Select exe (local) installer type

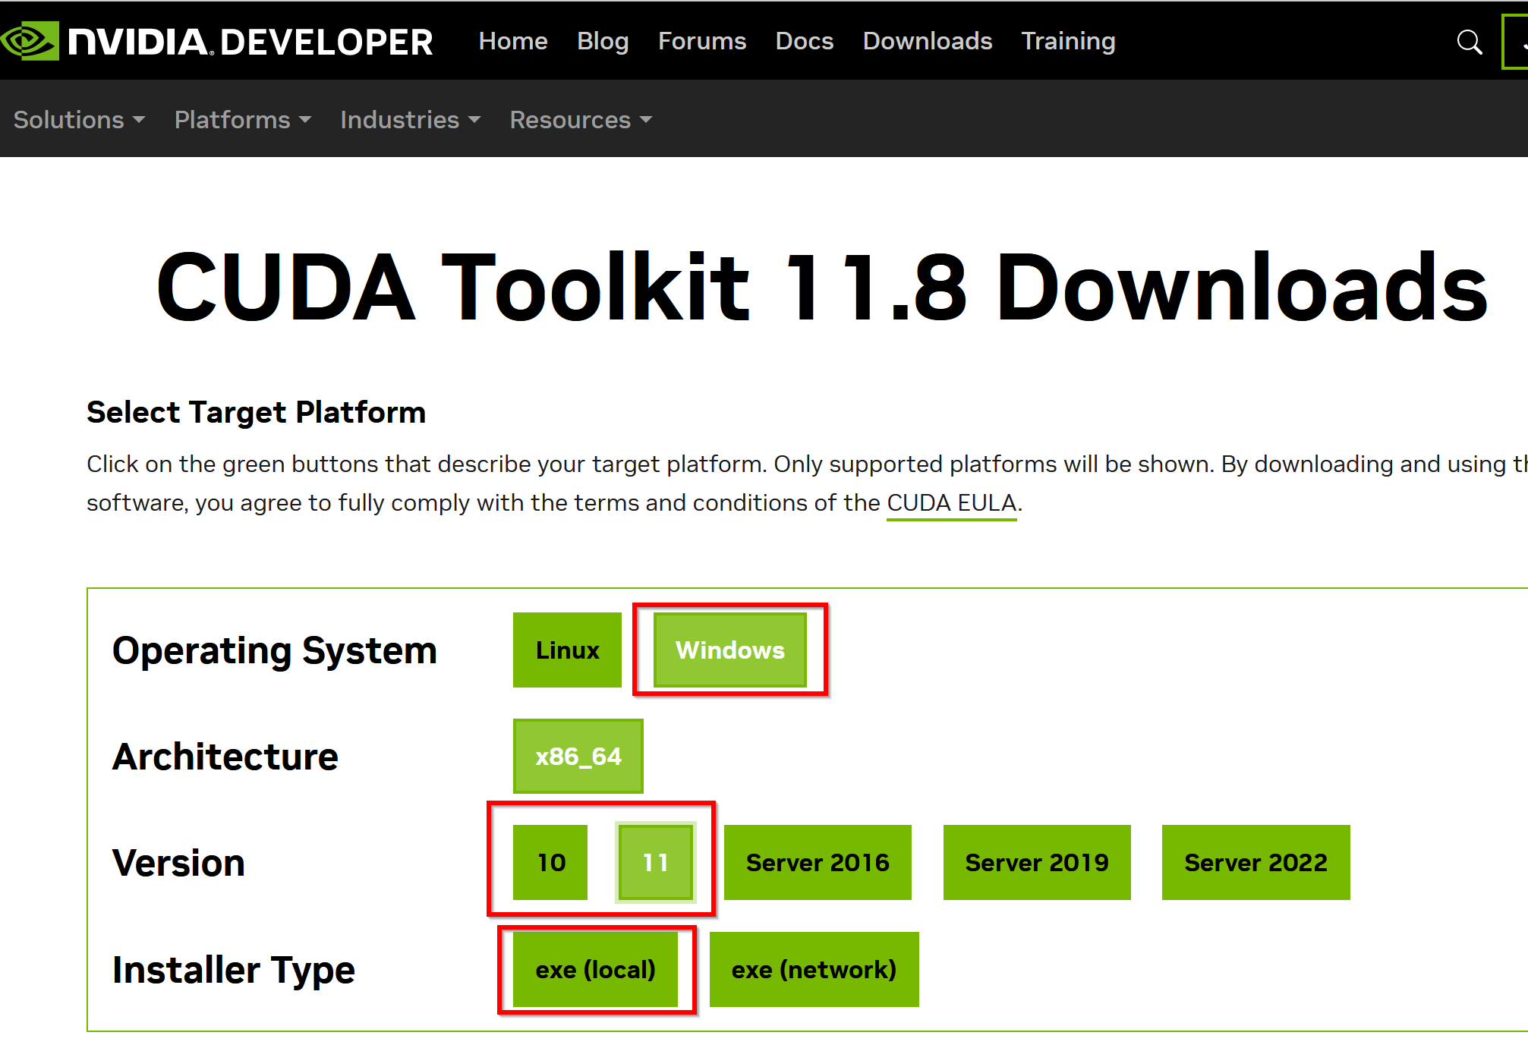595,969
